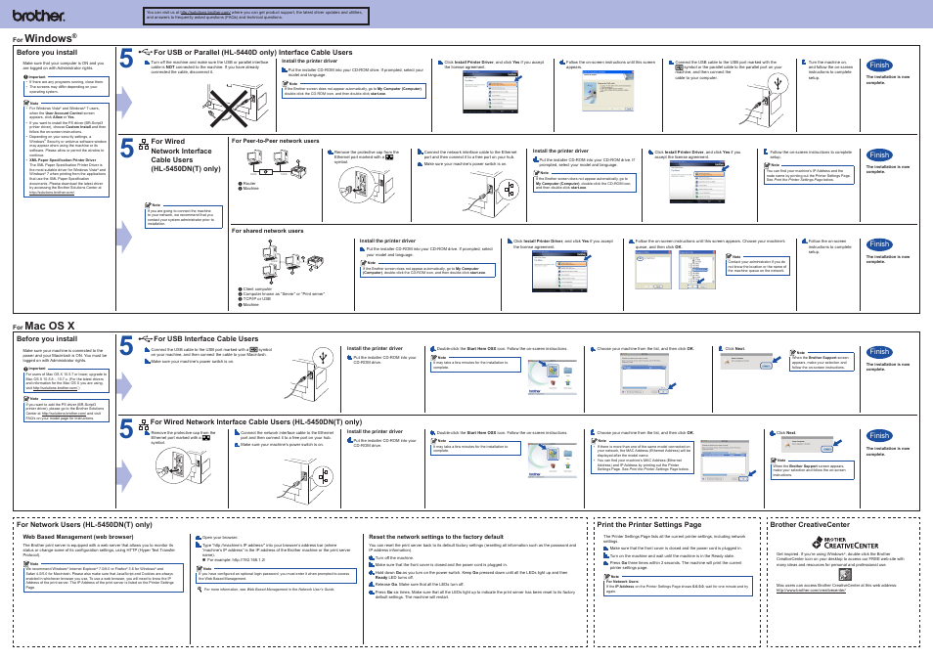This screenshot has width=933, height=660.
Task: Click 'XML Paper Specification Printer Driver' bold text
Action: pos(63,160)
